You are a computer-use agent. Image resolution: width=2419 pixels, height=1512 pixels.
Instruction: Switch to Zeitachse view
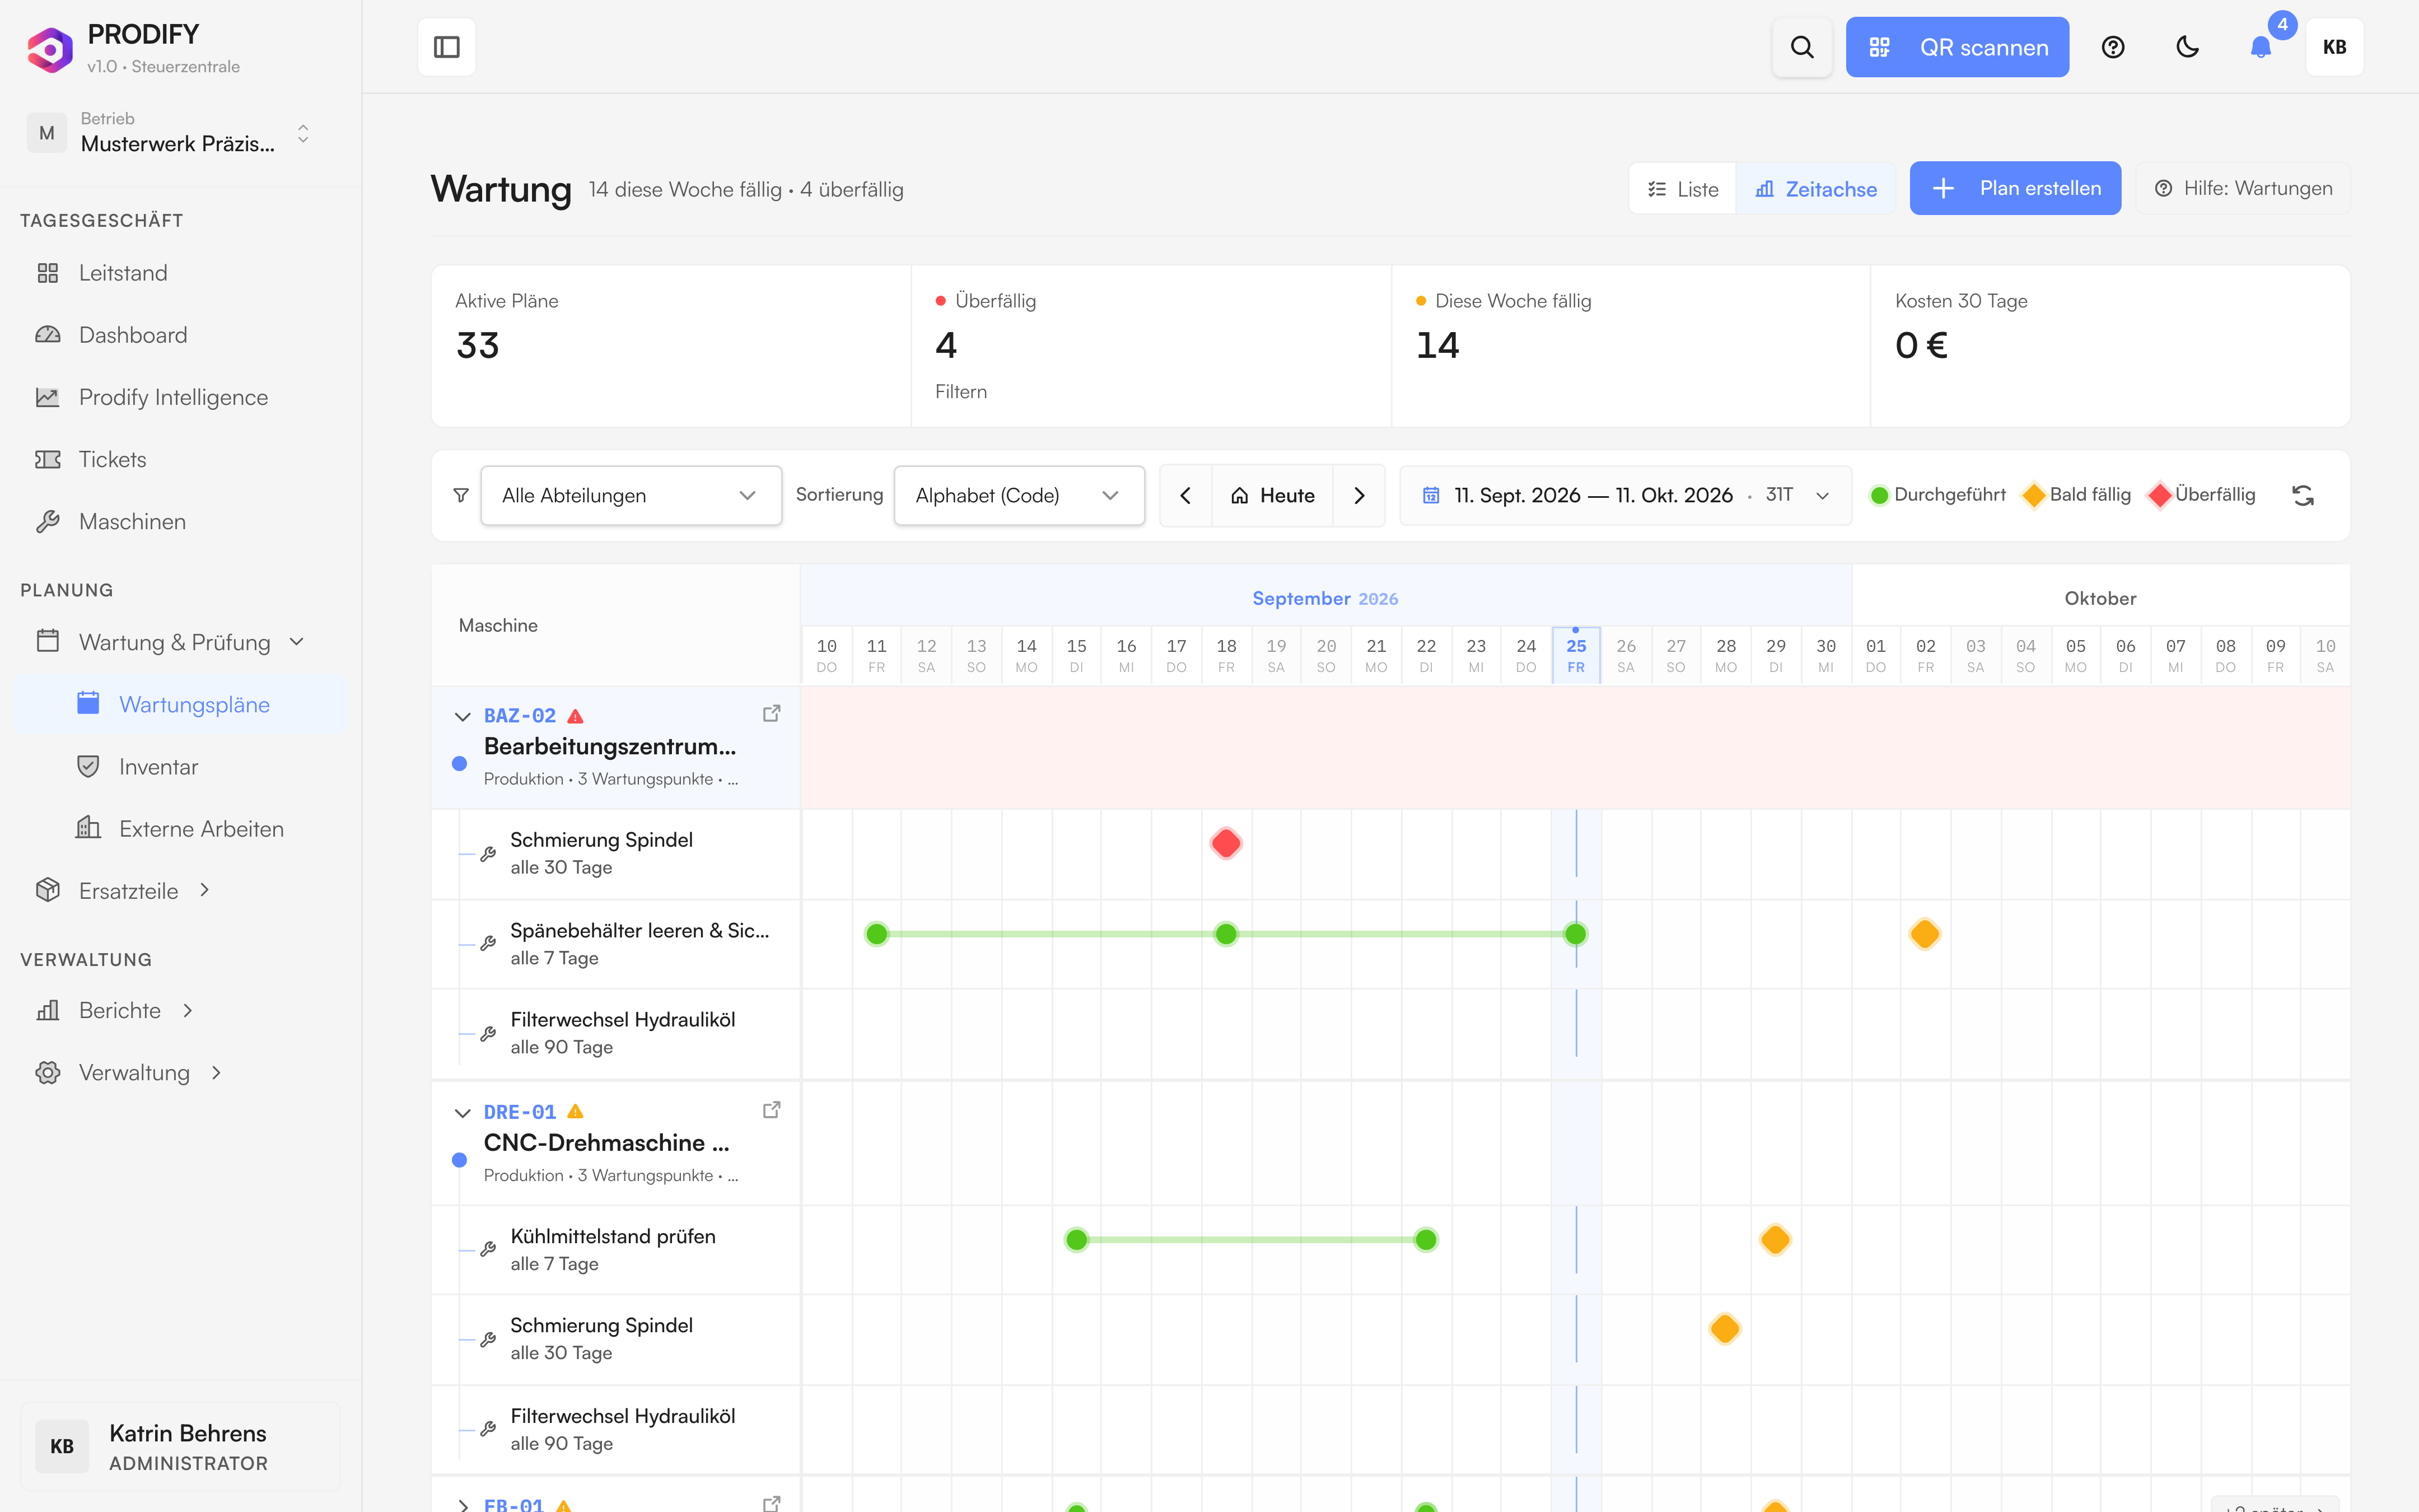click(1815, 189)
